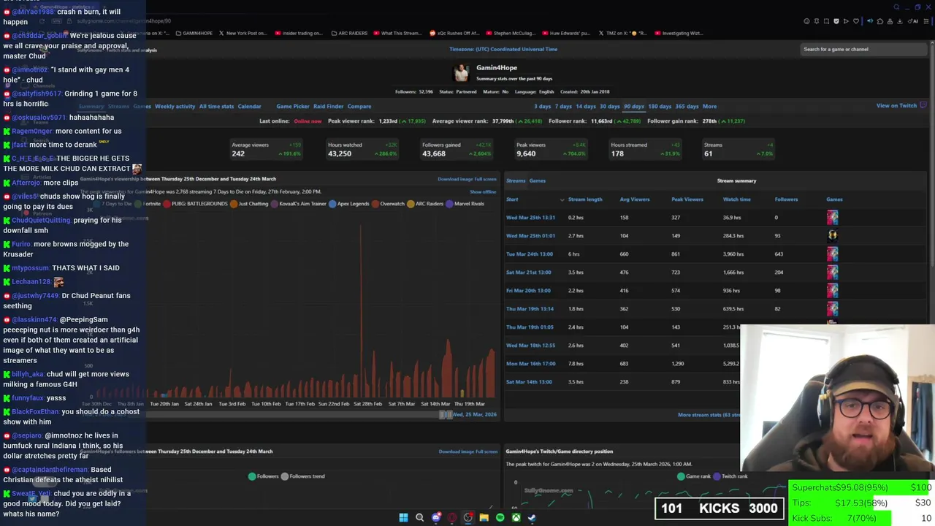Toggle Followers series in followers chart legend
Viewport: 935px width, 526px height.
pyautogui.click(x=263, y=476)
